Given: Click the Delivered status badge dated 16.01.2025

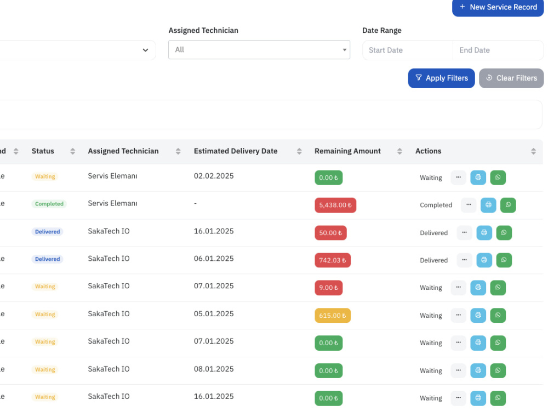Looking at the screenshot, I should coord(47,231).
